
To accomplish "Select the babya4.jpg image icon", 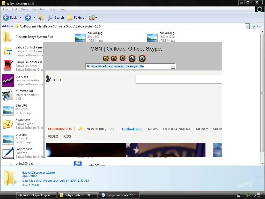I will (152, 37).
